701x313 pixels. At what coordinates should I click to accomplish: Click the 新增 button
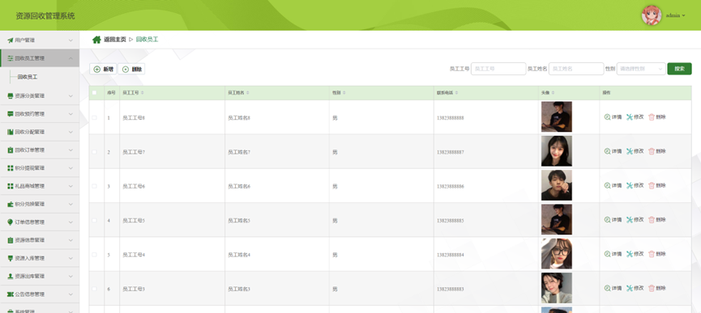(x=103, y=69)
